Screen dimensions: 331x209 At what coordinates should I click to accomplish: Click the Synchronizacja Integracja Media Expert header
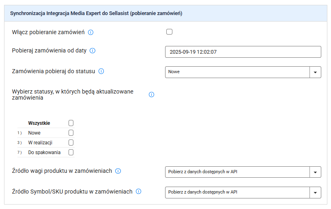pyautogui.click(x=96, y=13)
